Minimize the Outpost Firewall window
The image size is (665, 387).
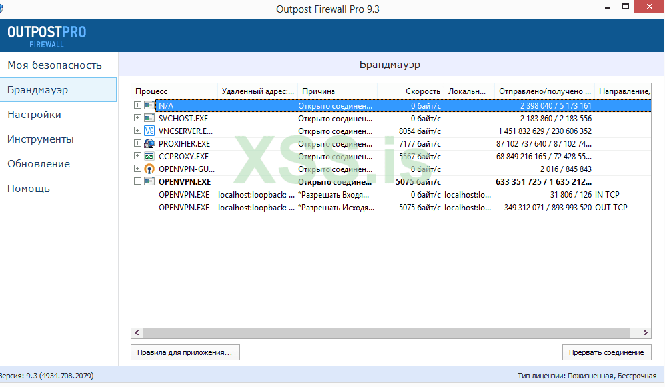(608, 7)
